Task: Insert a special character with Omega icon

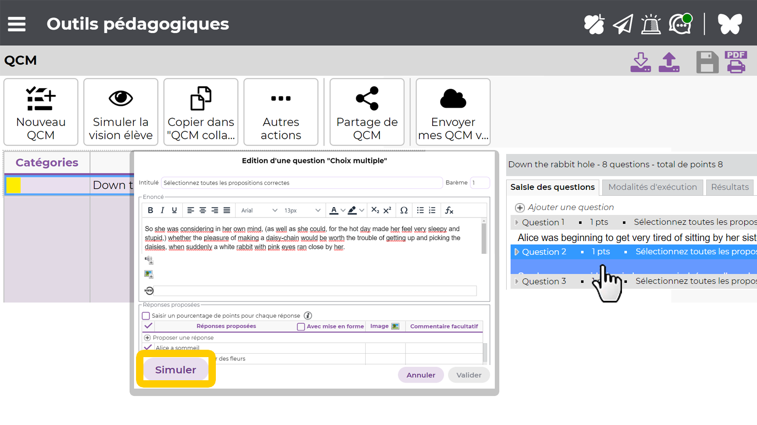Action: click(404, 210)
